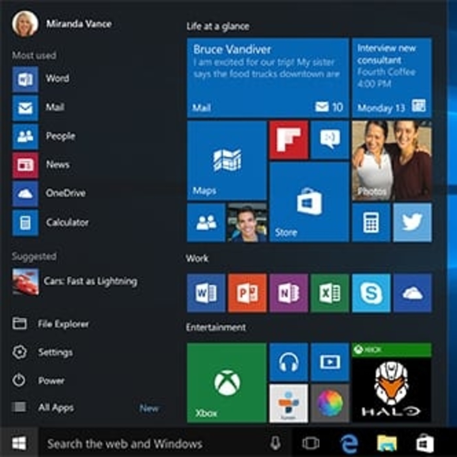Click the Windows Start button
Image resolution: width=457 pixels, height=457 pixels.
pyautogui.click(x=19, y=443)
